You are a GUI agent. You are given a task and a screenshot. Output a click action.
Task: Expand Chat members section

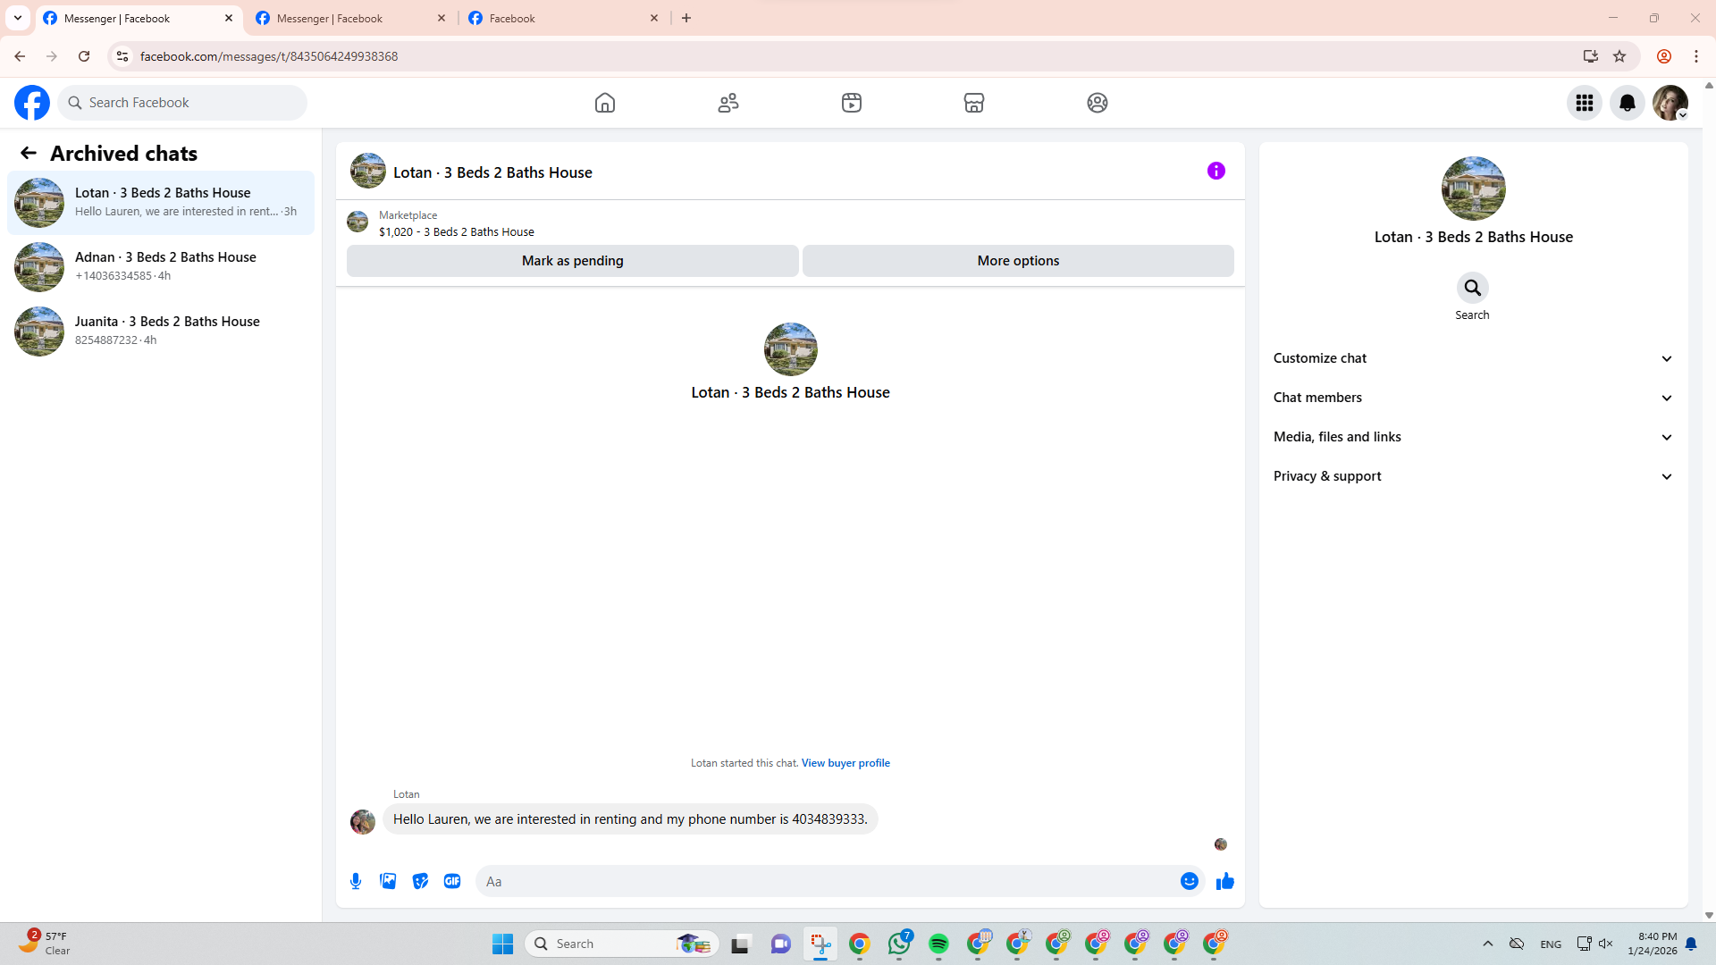coord(1473,398)
